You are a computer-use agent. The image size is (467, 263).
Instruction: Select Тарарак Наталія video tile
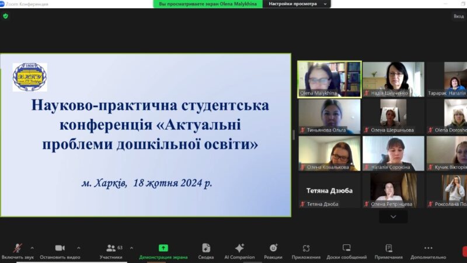click(447, 79)
